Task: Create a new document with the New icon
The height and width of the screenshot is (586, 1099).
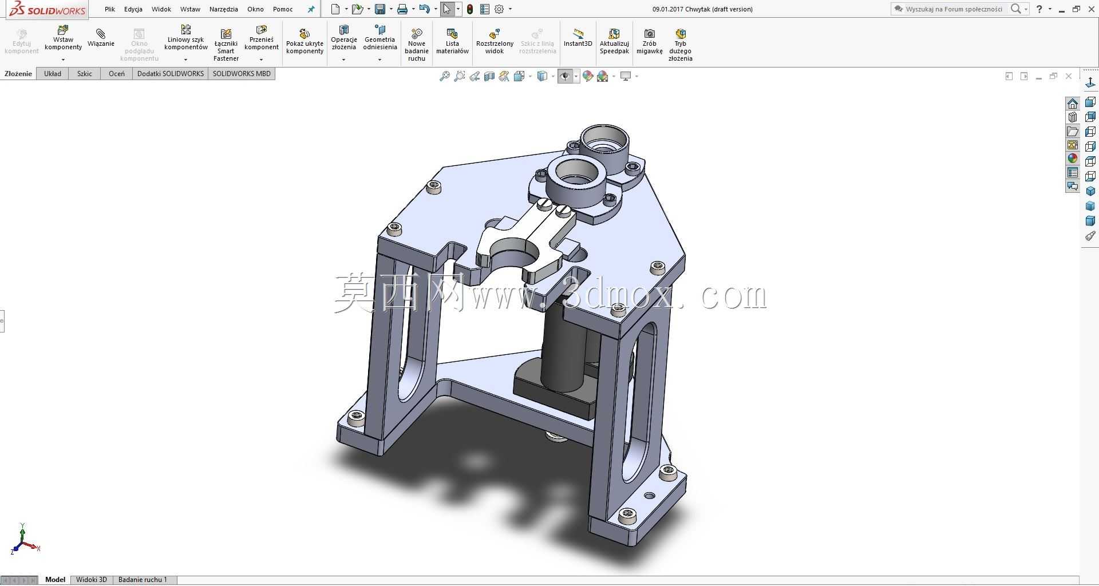Action: pyautogui.click(x=335, y=9)
